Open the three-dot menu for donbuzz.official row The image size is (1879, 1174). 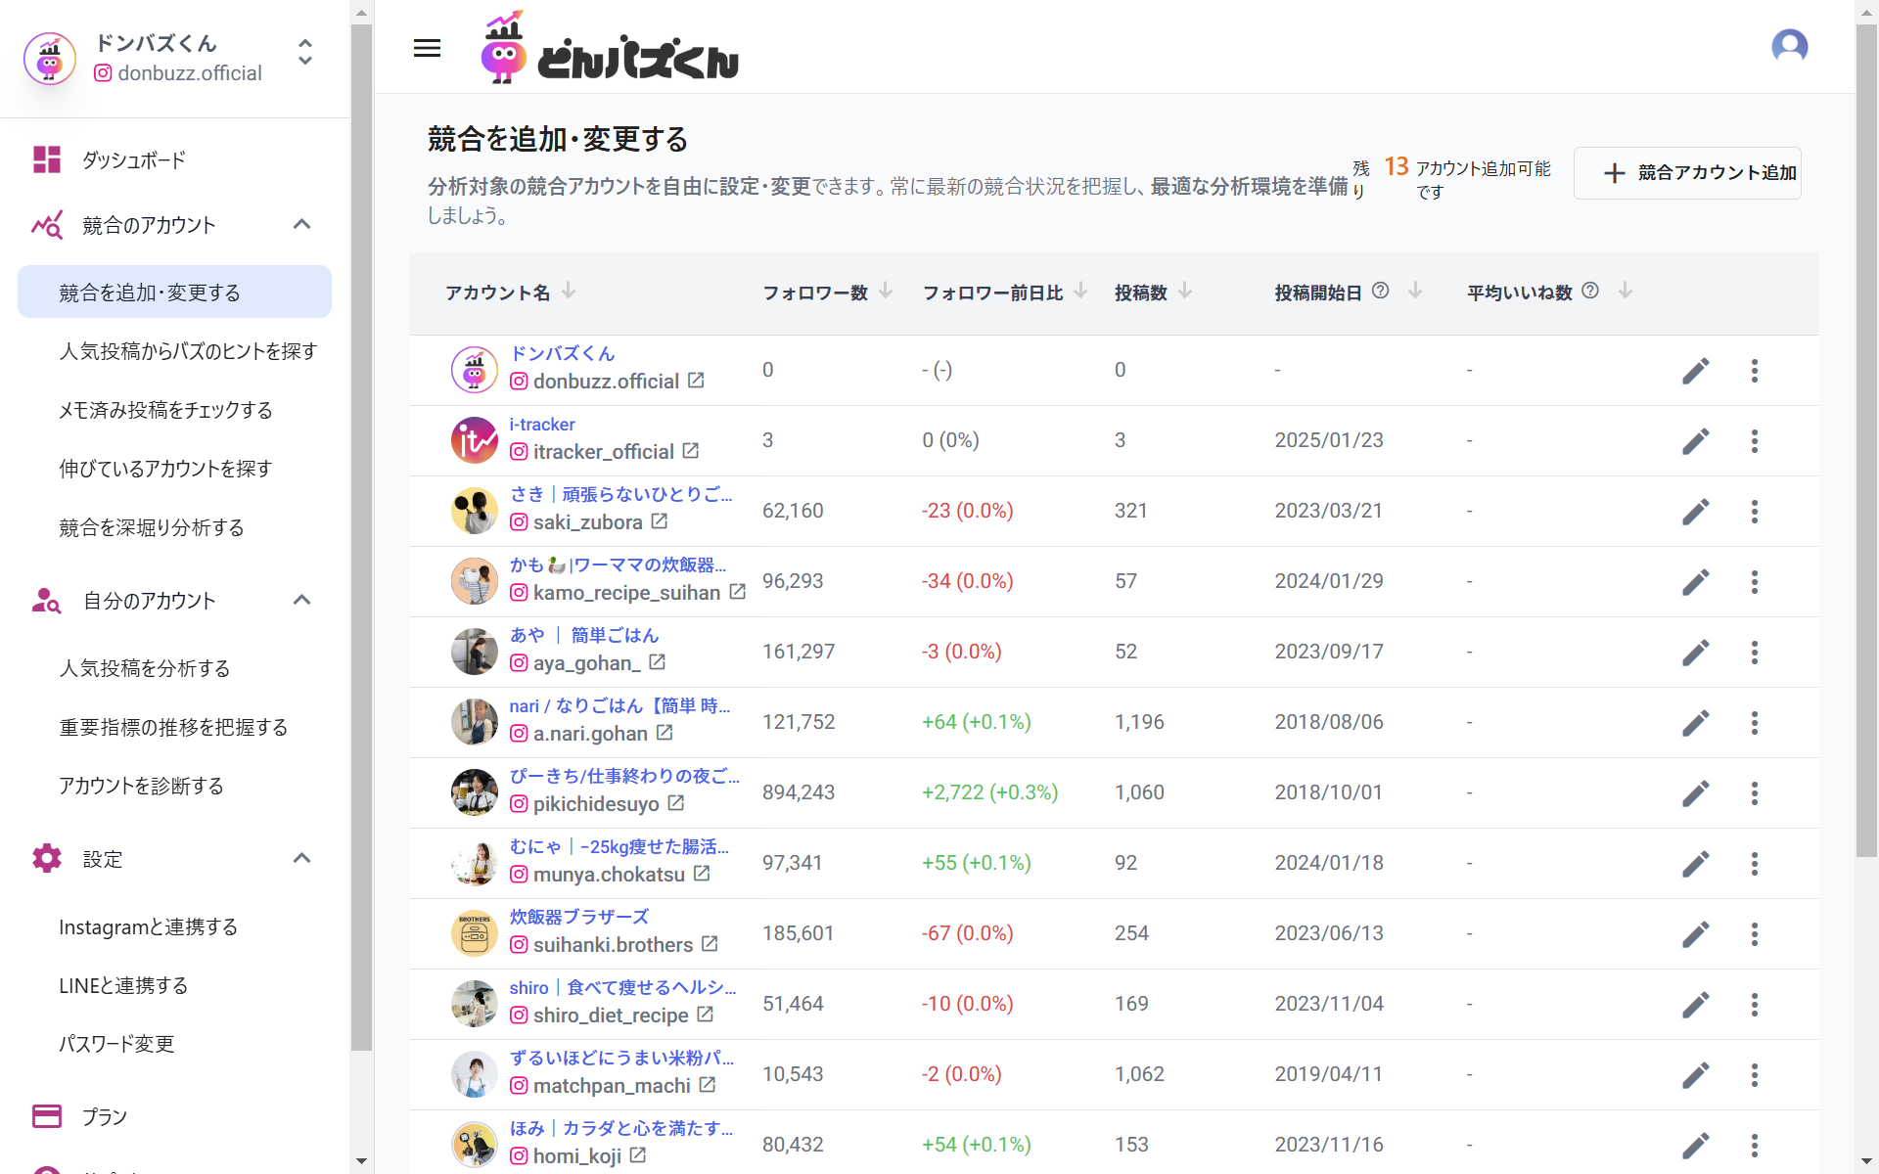point(1754,370)
